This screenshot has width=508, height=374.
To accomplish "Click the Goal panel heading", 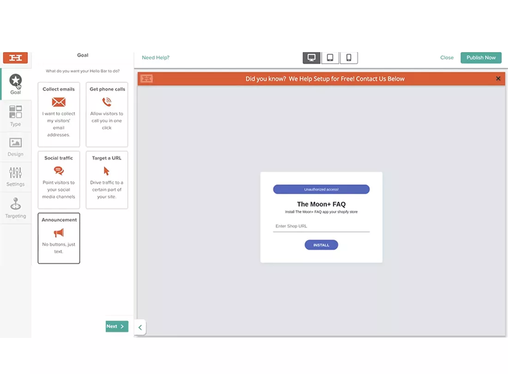I will point(83,55).
